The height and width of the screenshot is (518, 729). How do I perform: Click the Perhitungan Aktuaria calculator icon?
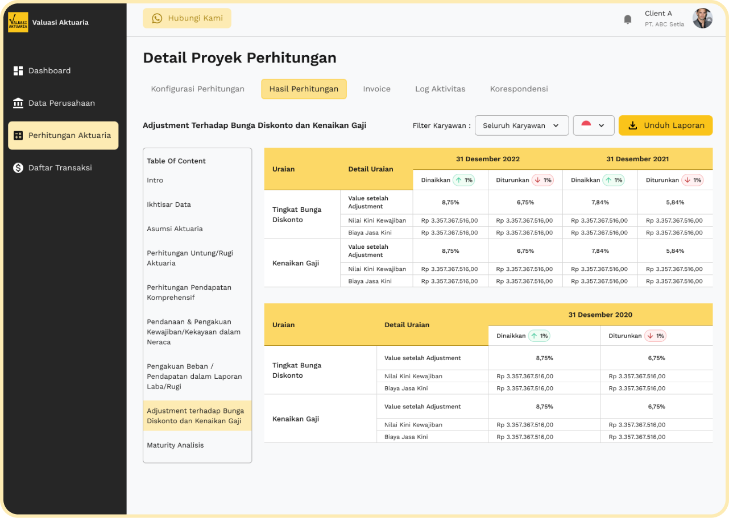pyautogui.click(x=18, y=136)
